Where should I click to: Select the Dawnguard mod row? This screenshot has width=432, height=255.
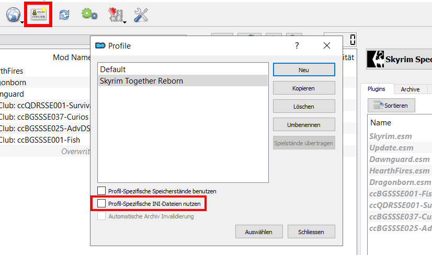click(x=45, y=94)
